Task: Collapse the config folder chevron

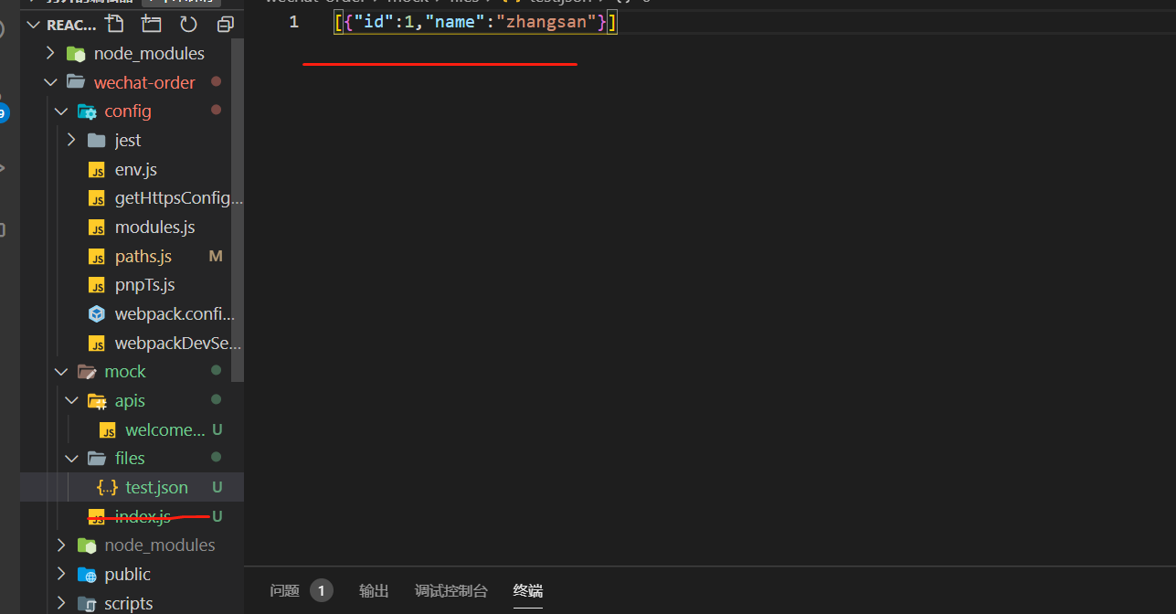Action: [x=60, y=111]
